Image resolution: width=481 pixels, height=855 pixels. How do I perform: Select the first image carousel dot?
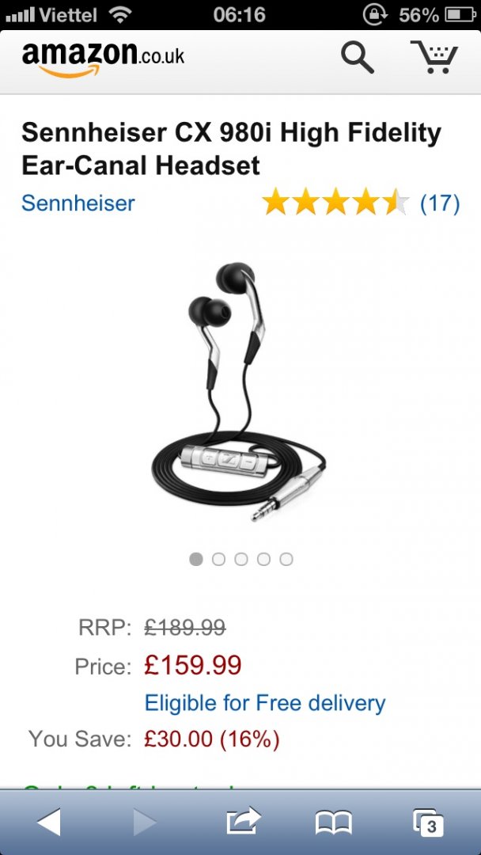pos(196,559)
